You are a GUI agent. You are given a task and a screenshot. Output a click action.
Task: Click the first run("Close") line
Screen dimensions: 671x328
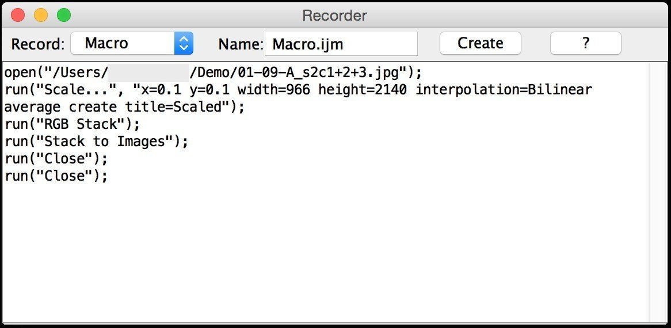click(56, 159)
